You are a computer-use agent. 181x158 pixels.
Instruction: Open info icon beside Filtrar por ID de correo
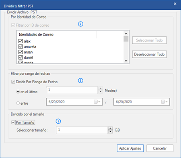[80, 24]
